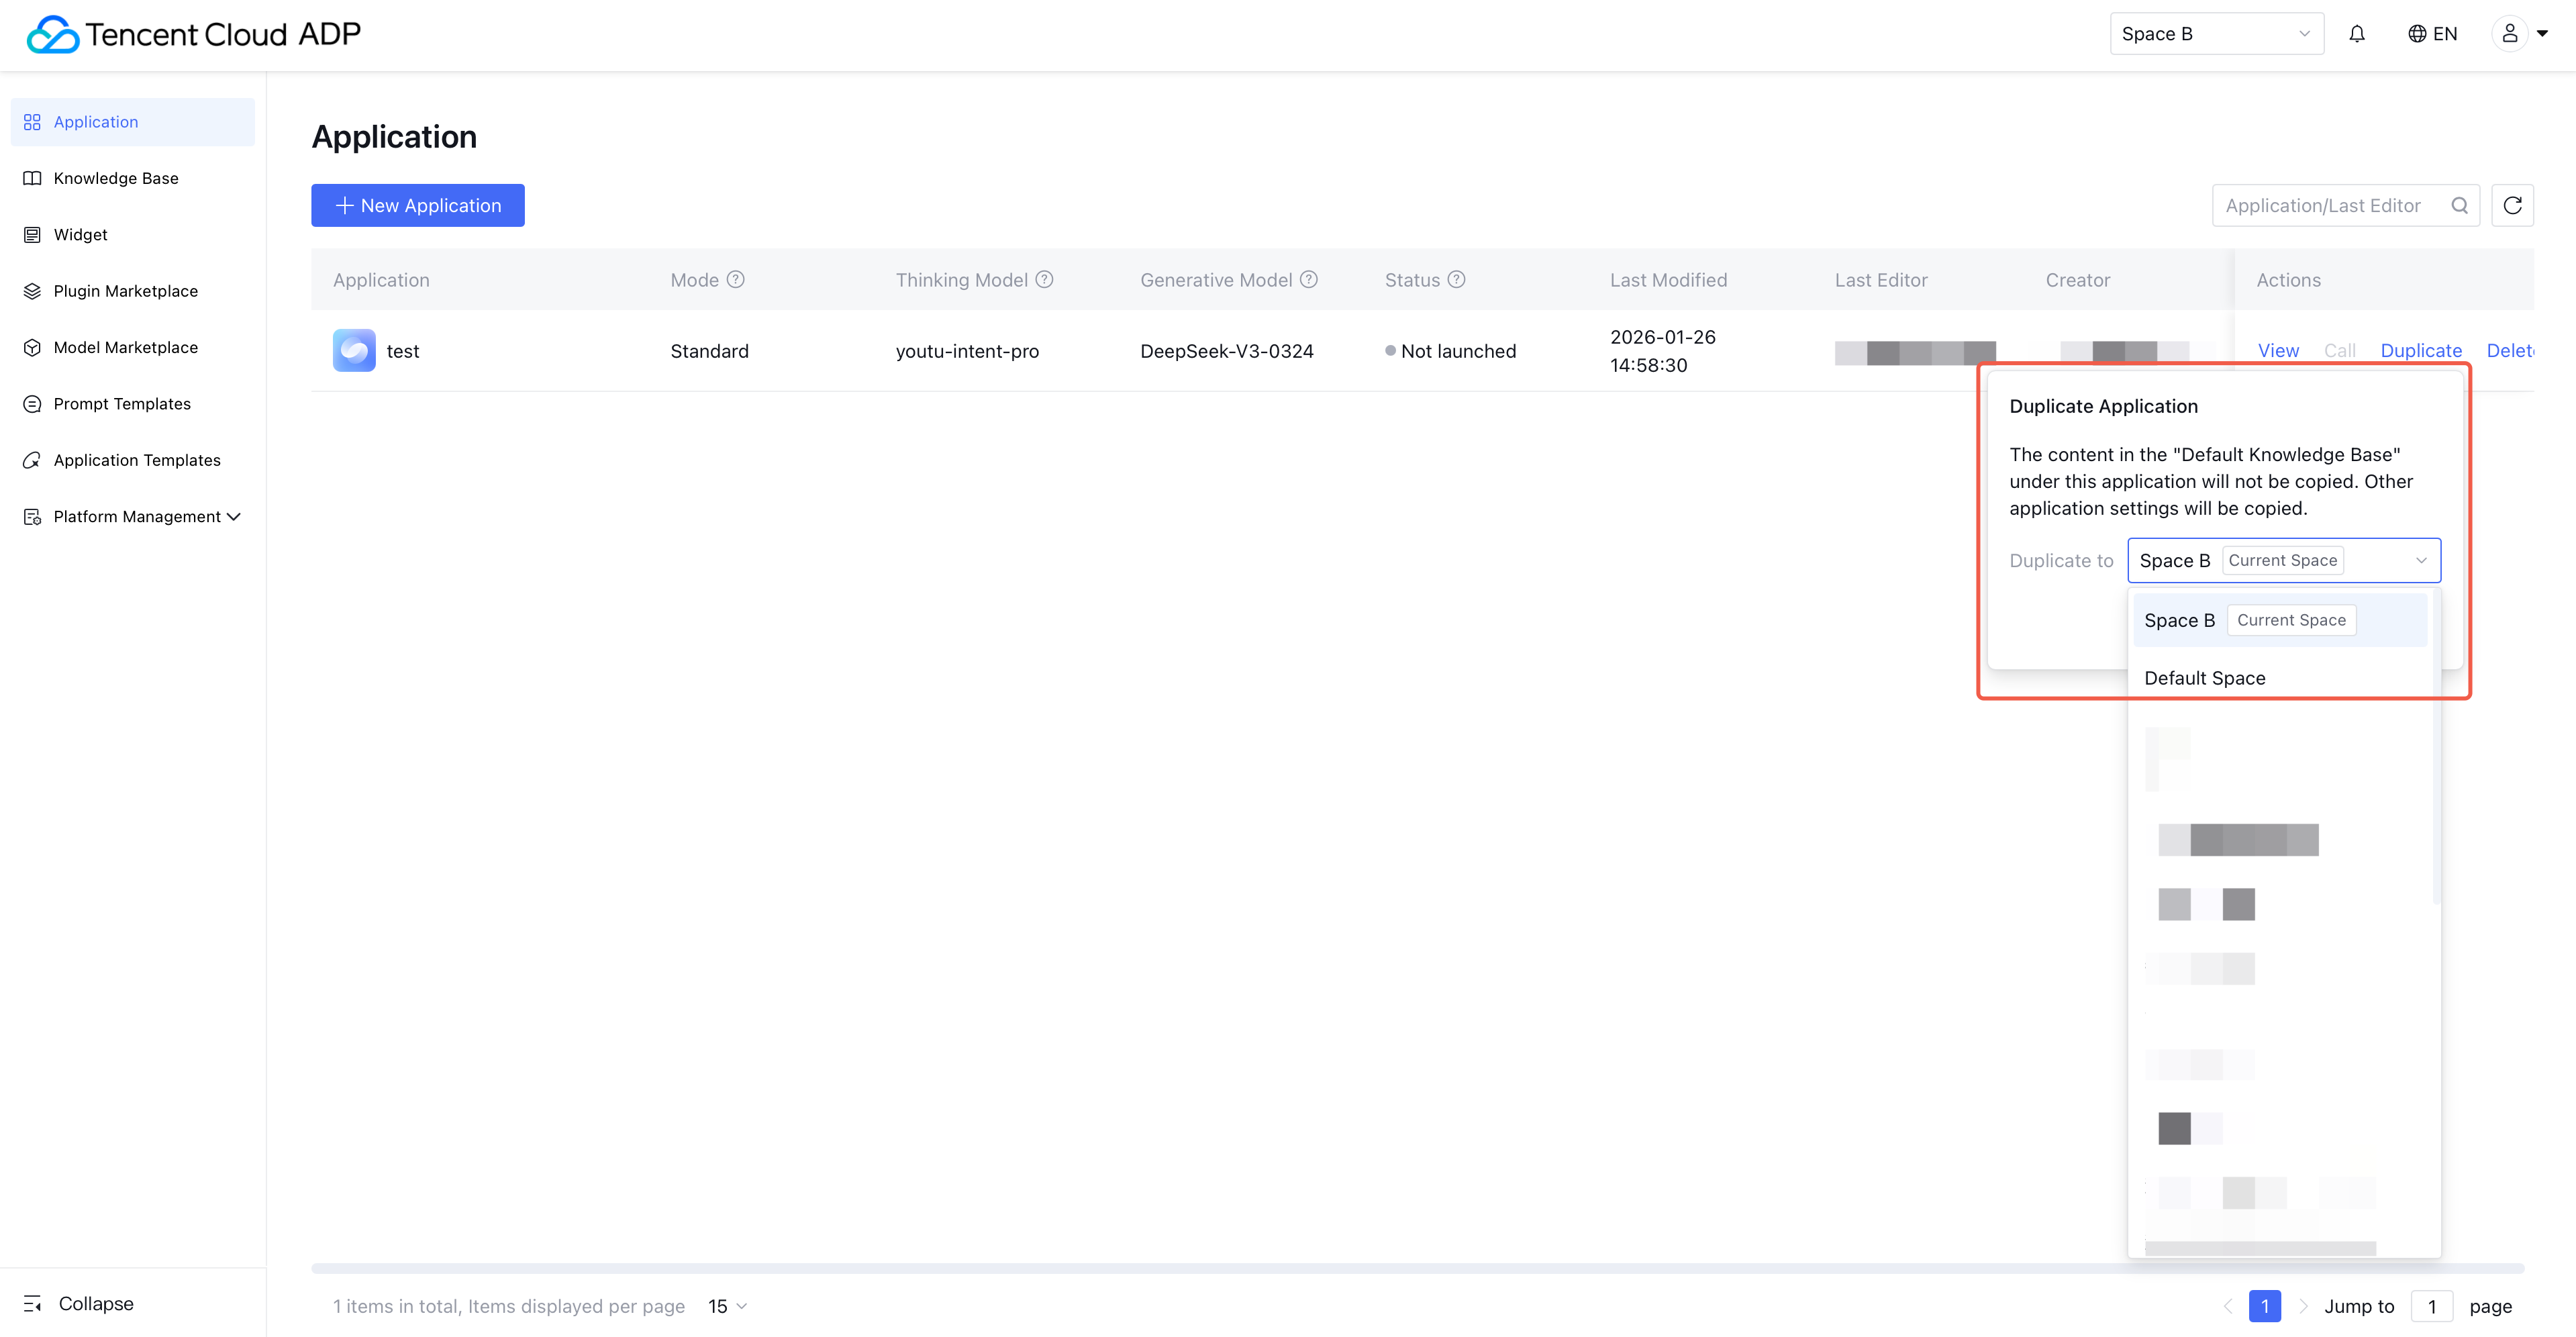Click the search magnifier icon
The image size is (2576, 1337).
(2459, 206)
